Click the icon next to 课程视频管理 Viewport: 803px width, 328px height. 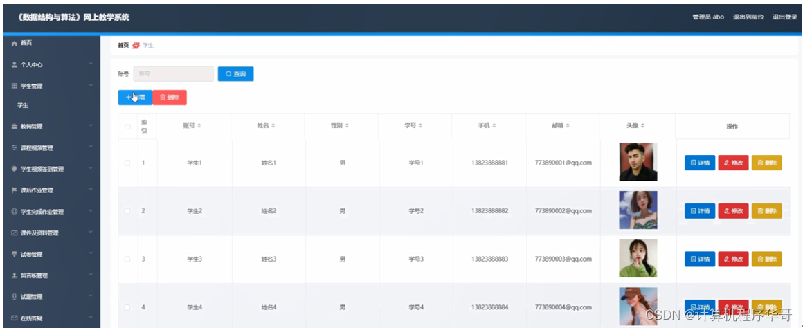pyautogui.click(x=15, y=148)
